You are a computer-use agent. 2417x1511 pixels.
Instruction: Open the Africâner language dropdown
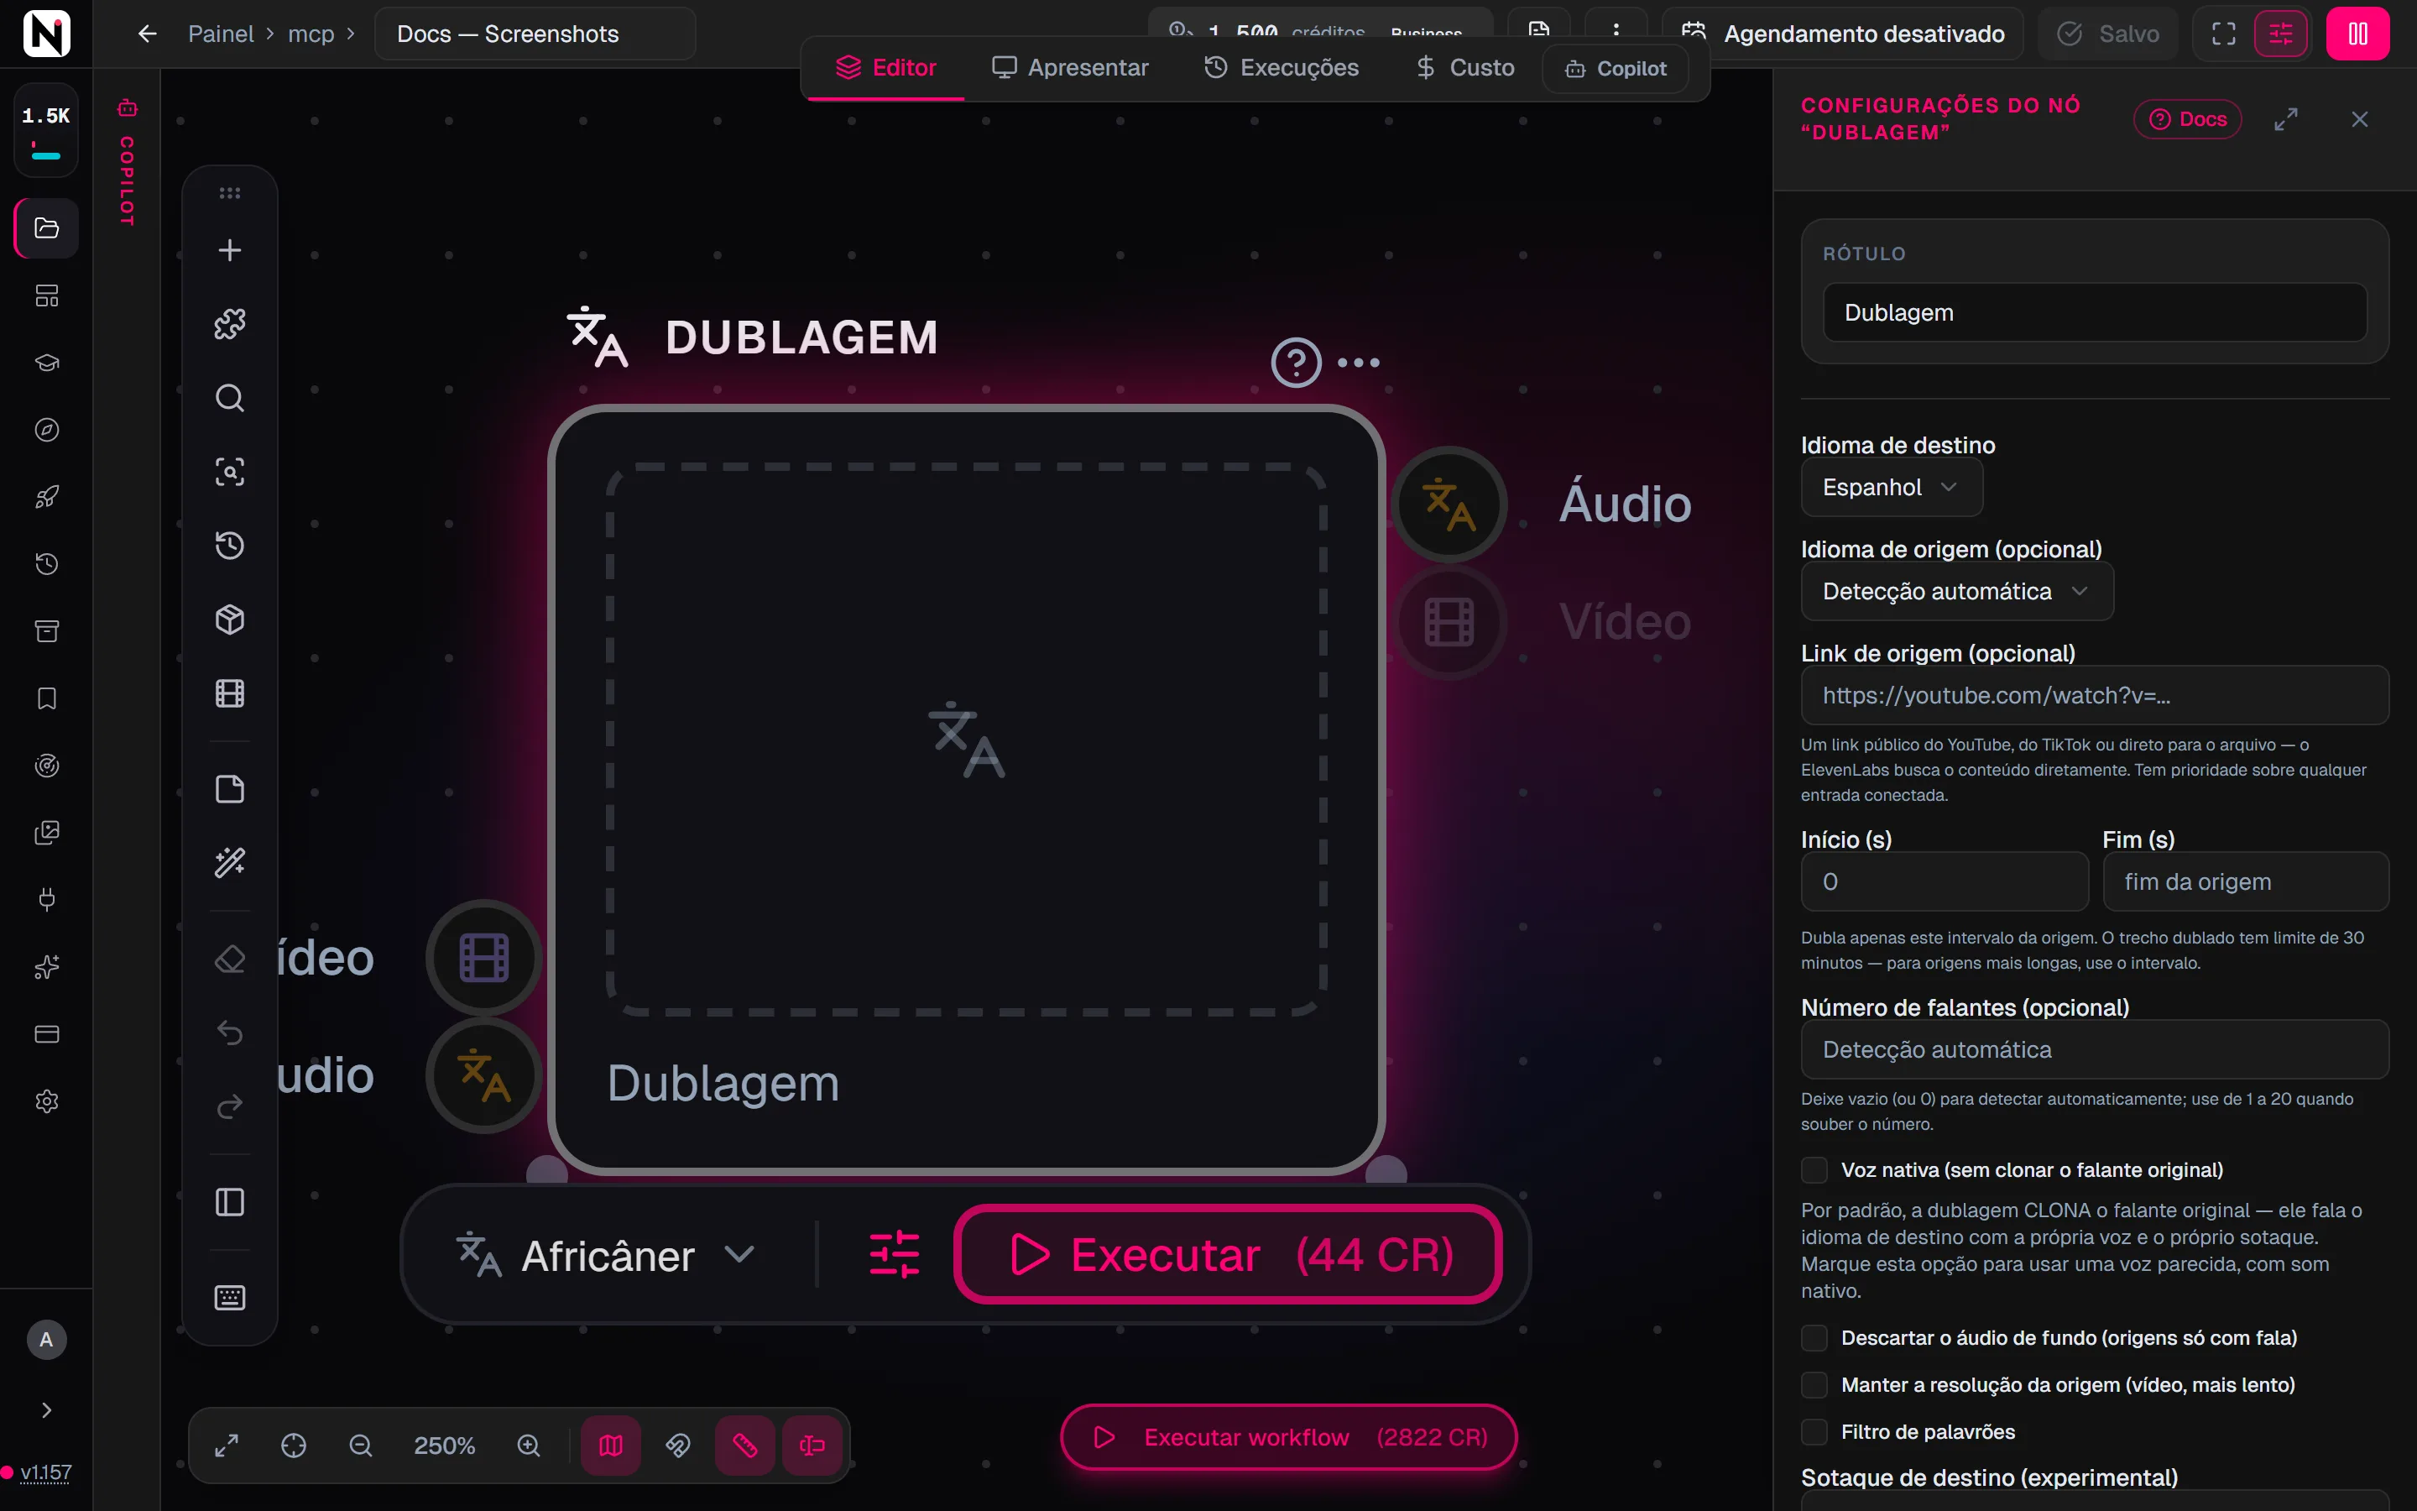(608, 1255)
